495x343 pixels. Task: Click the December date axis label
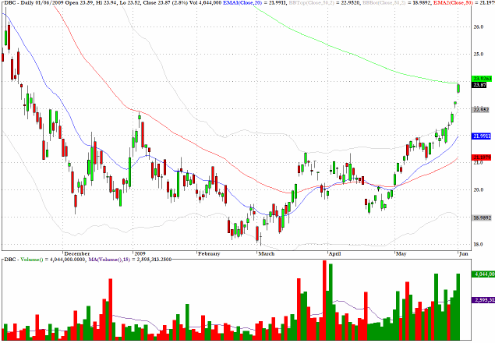point(77,253)
